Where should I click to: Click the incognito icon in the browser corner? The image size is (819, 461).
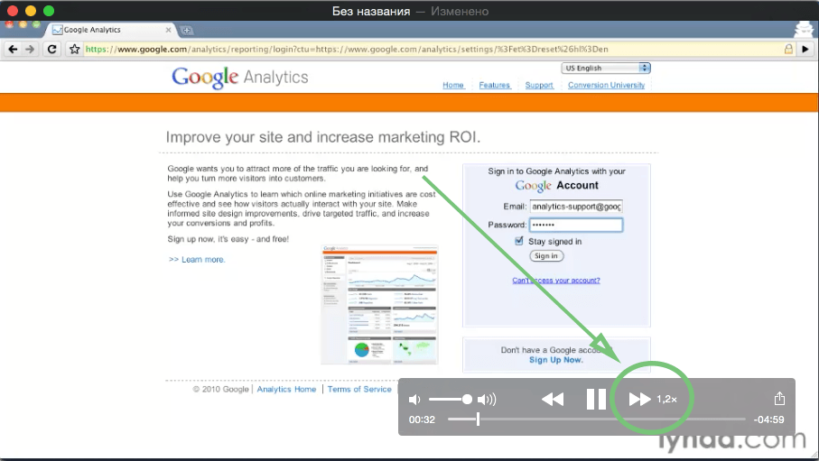pyautogui.click(x=804, y=29)
